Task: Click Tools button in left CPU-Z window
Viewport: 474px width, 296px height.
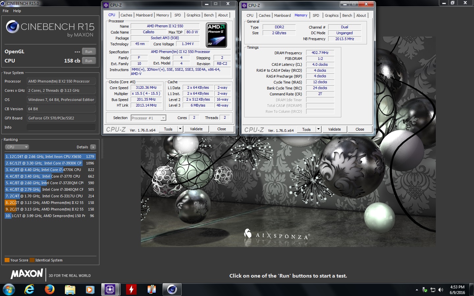Action: point(168,129)
